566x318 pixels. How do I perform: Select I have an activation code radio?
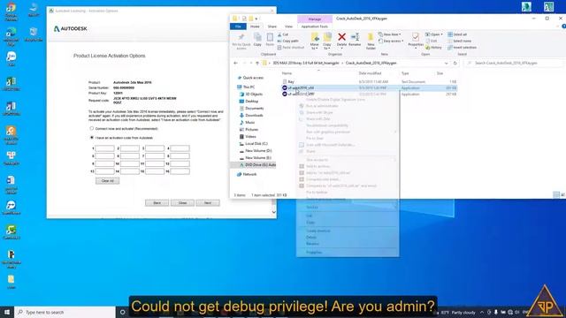point(92,138)
